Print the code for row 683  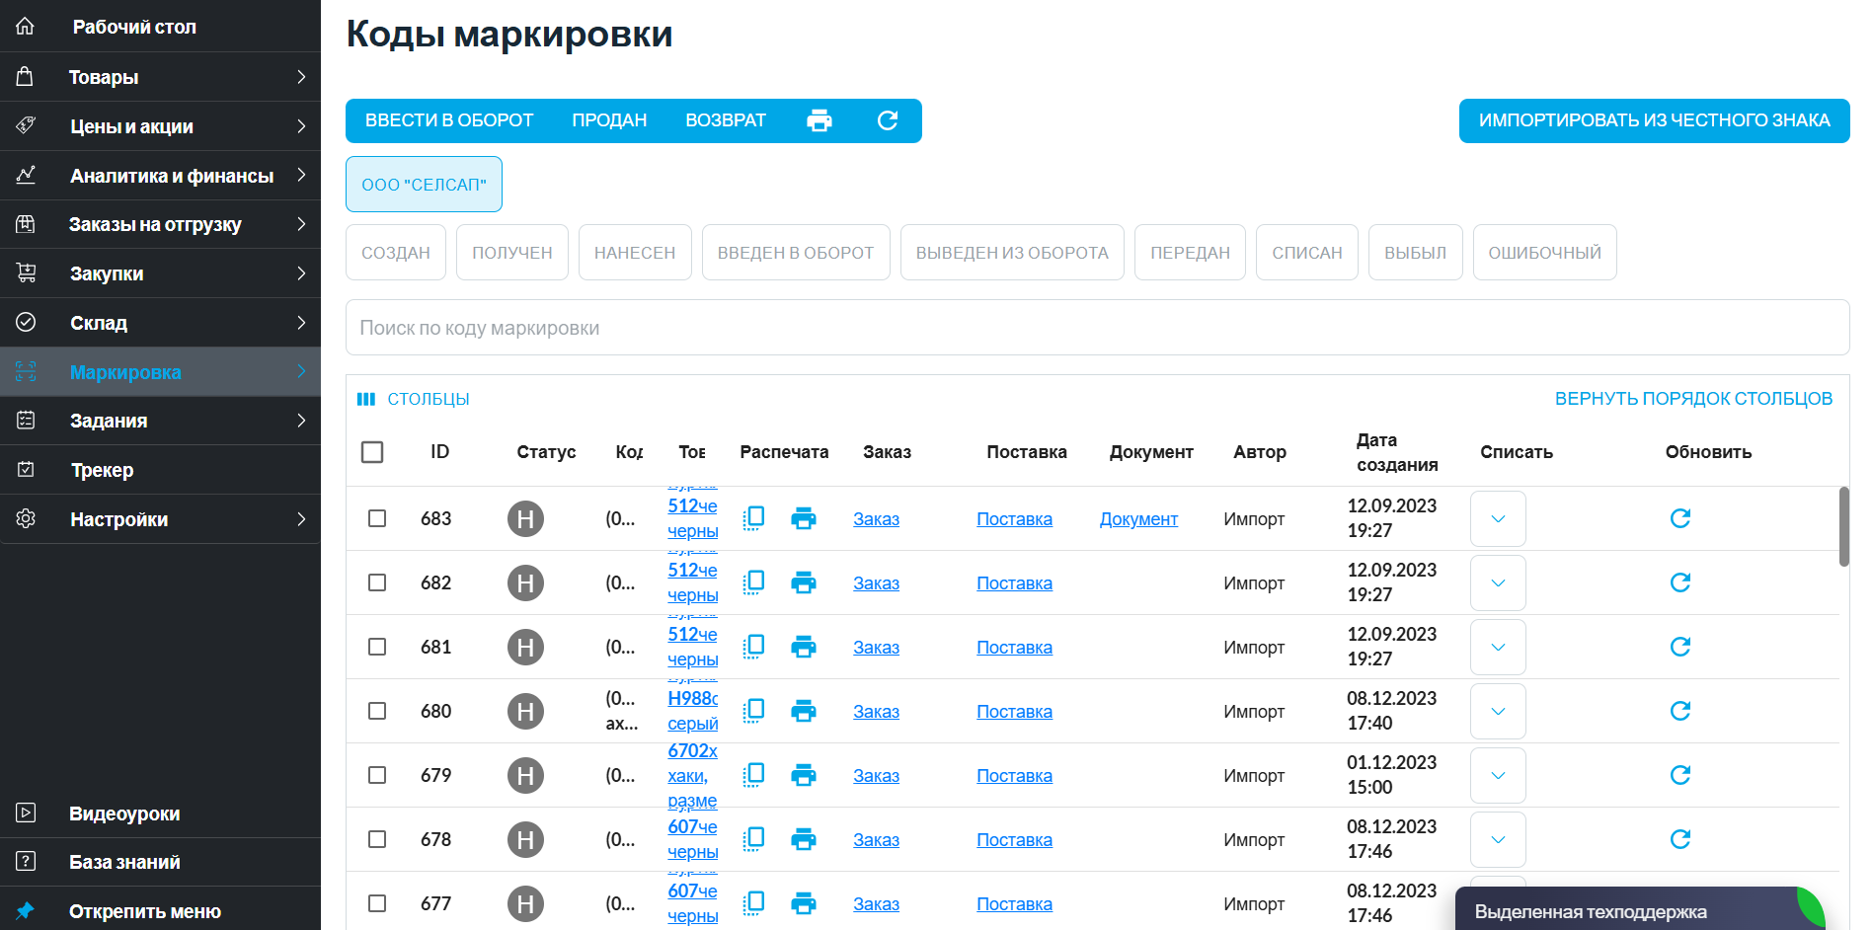pos(804,518)
